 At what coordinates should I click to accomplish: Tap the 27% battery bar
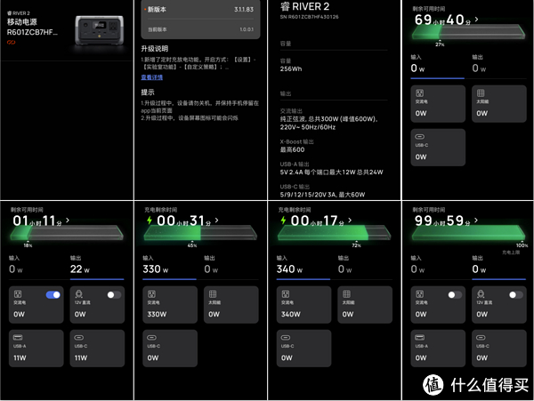pyautogui.click(x=468, y=32)
